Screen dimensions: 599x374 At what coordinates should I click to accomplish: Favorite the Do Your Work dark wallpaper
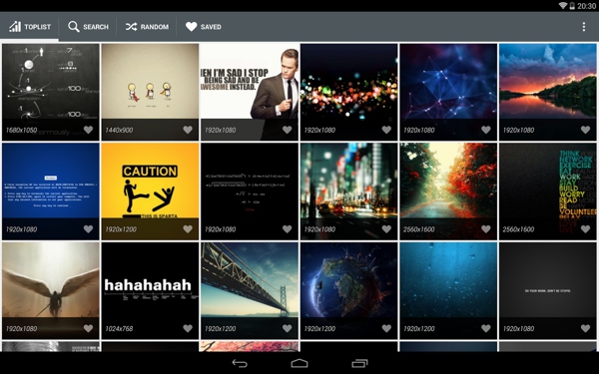[585, 328]
